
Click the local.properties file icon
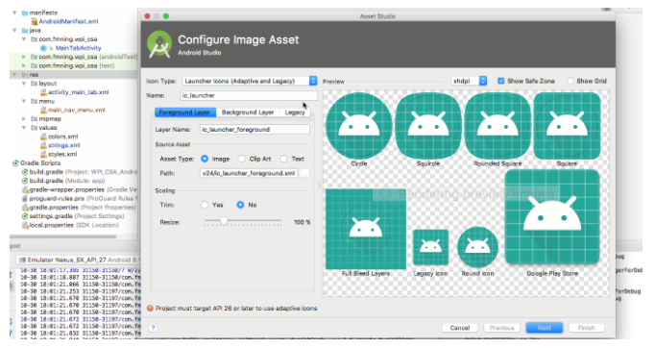pos(25,225)
